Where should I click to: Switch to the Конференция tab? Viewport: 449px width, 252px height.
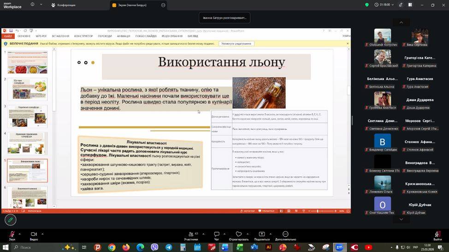click(x=64, y=5)
